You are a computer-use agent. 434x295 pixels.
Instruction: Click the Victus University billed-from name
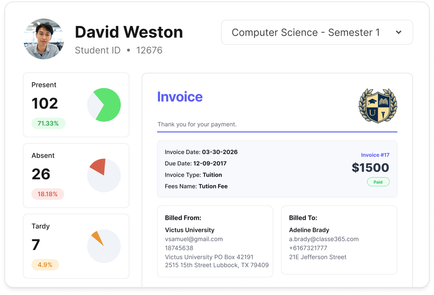point(190,230)
